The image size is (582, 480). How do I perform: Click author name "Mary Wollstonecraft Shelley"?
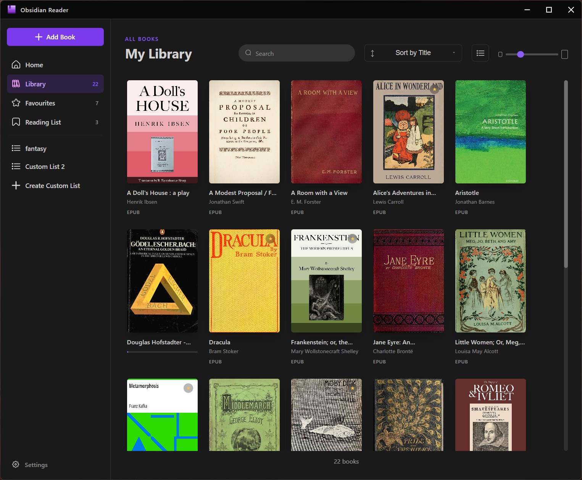coord(325,351)
